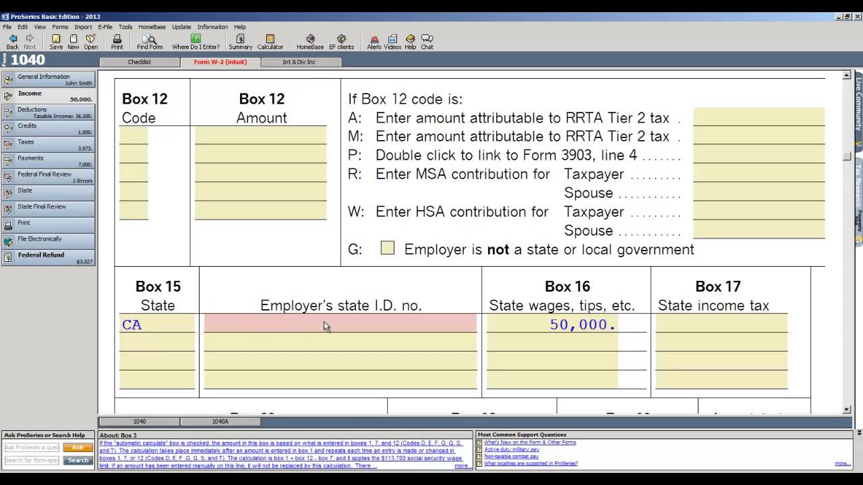Open Videos from the toolbar
The height and width of the screenshot is (485, 863).
[392, 42]
